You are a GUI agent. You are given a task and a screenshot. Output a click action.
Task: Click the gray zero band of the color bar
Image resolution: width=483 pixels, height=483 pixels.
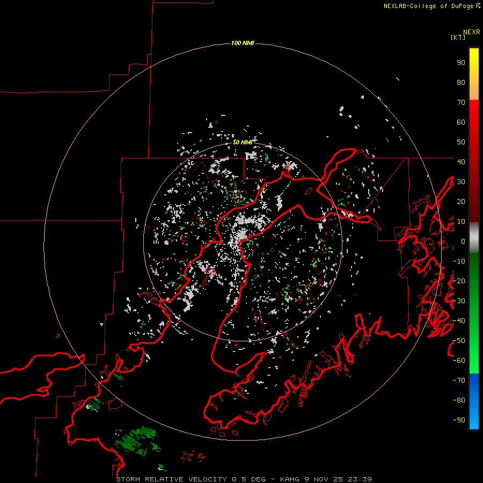pos(474,238)
